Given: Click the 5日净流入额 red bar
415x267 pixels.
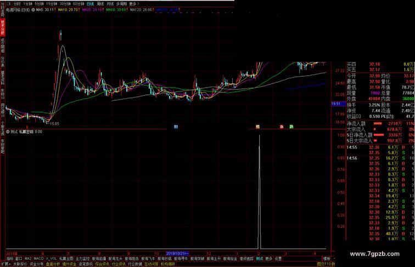Looking at the screenshot, I should tap(379, 135).
